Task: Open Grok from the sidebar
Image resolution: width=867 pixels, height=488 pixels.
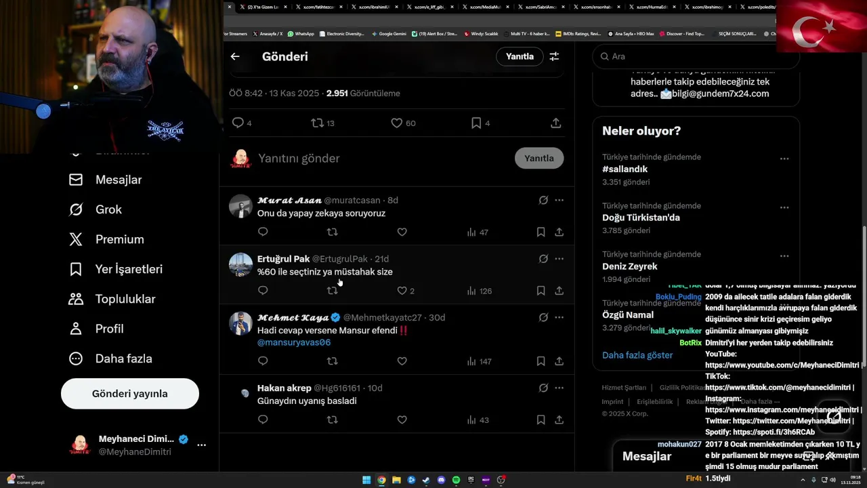Action: pyautogui.click(x=95, y=209)
